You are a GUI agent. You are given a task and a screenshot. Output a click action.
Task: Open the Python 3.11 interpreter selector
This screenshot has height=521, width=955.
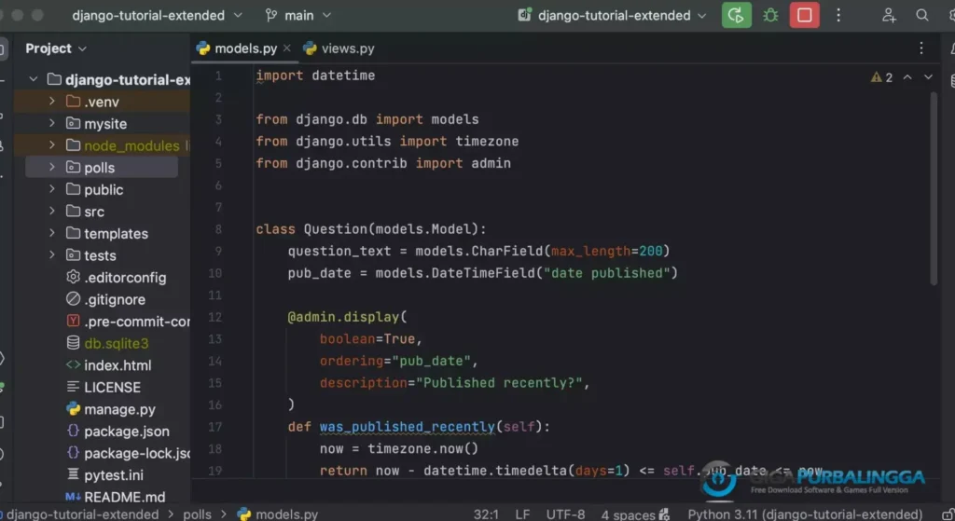(805, 514)
